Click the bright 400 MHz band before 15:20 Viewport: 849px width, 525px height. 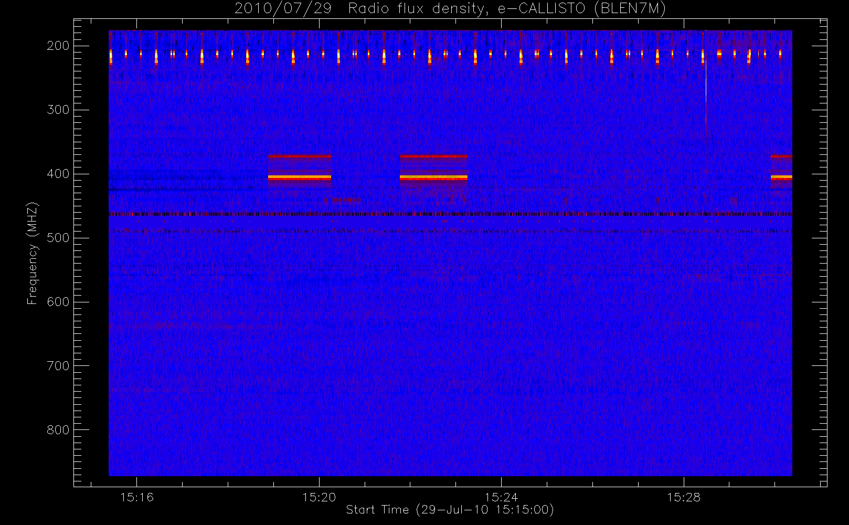(x=300, y=177)
